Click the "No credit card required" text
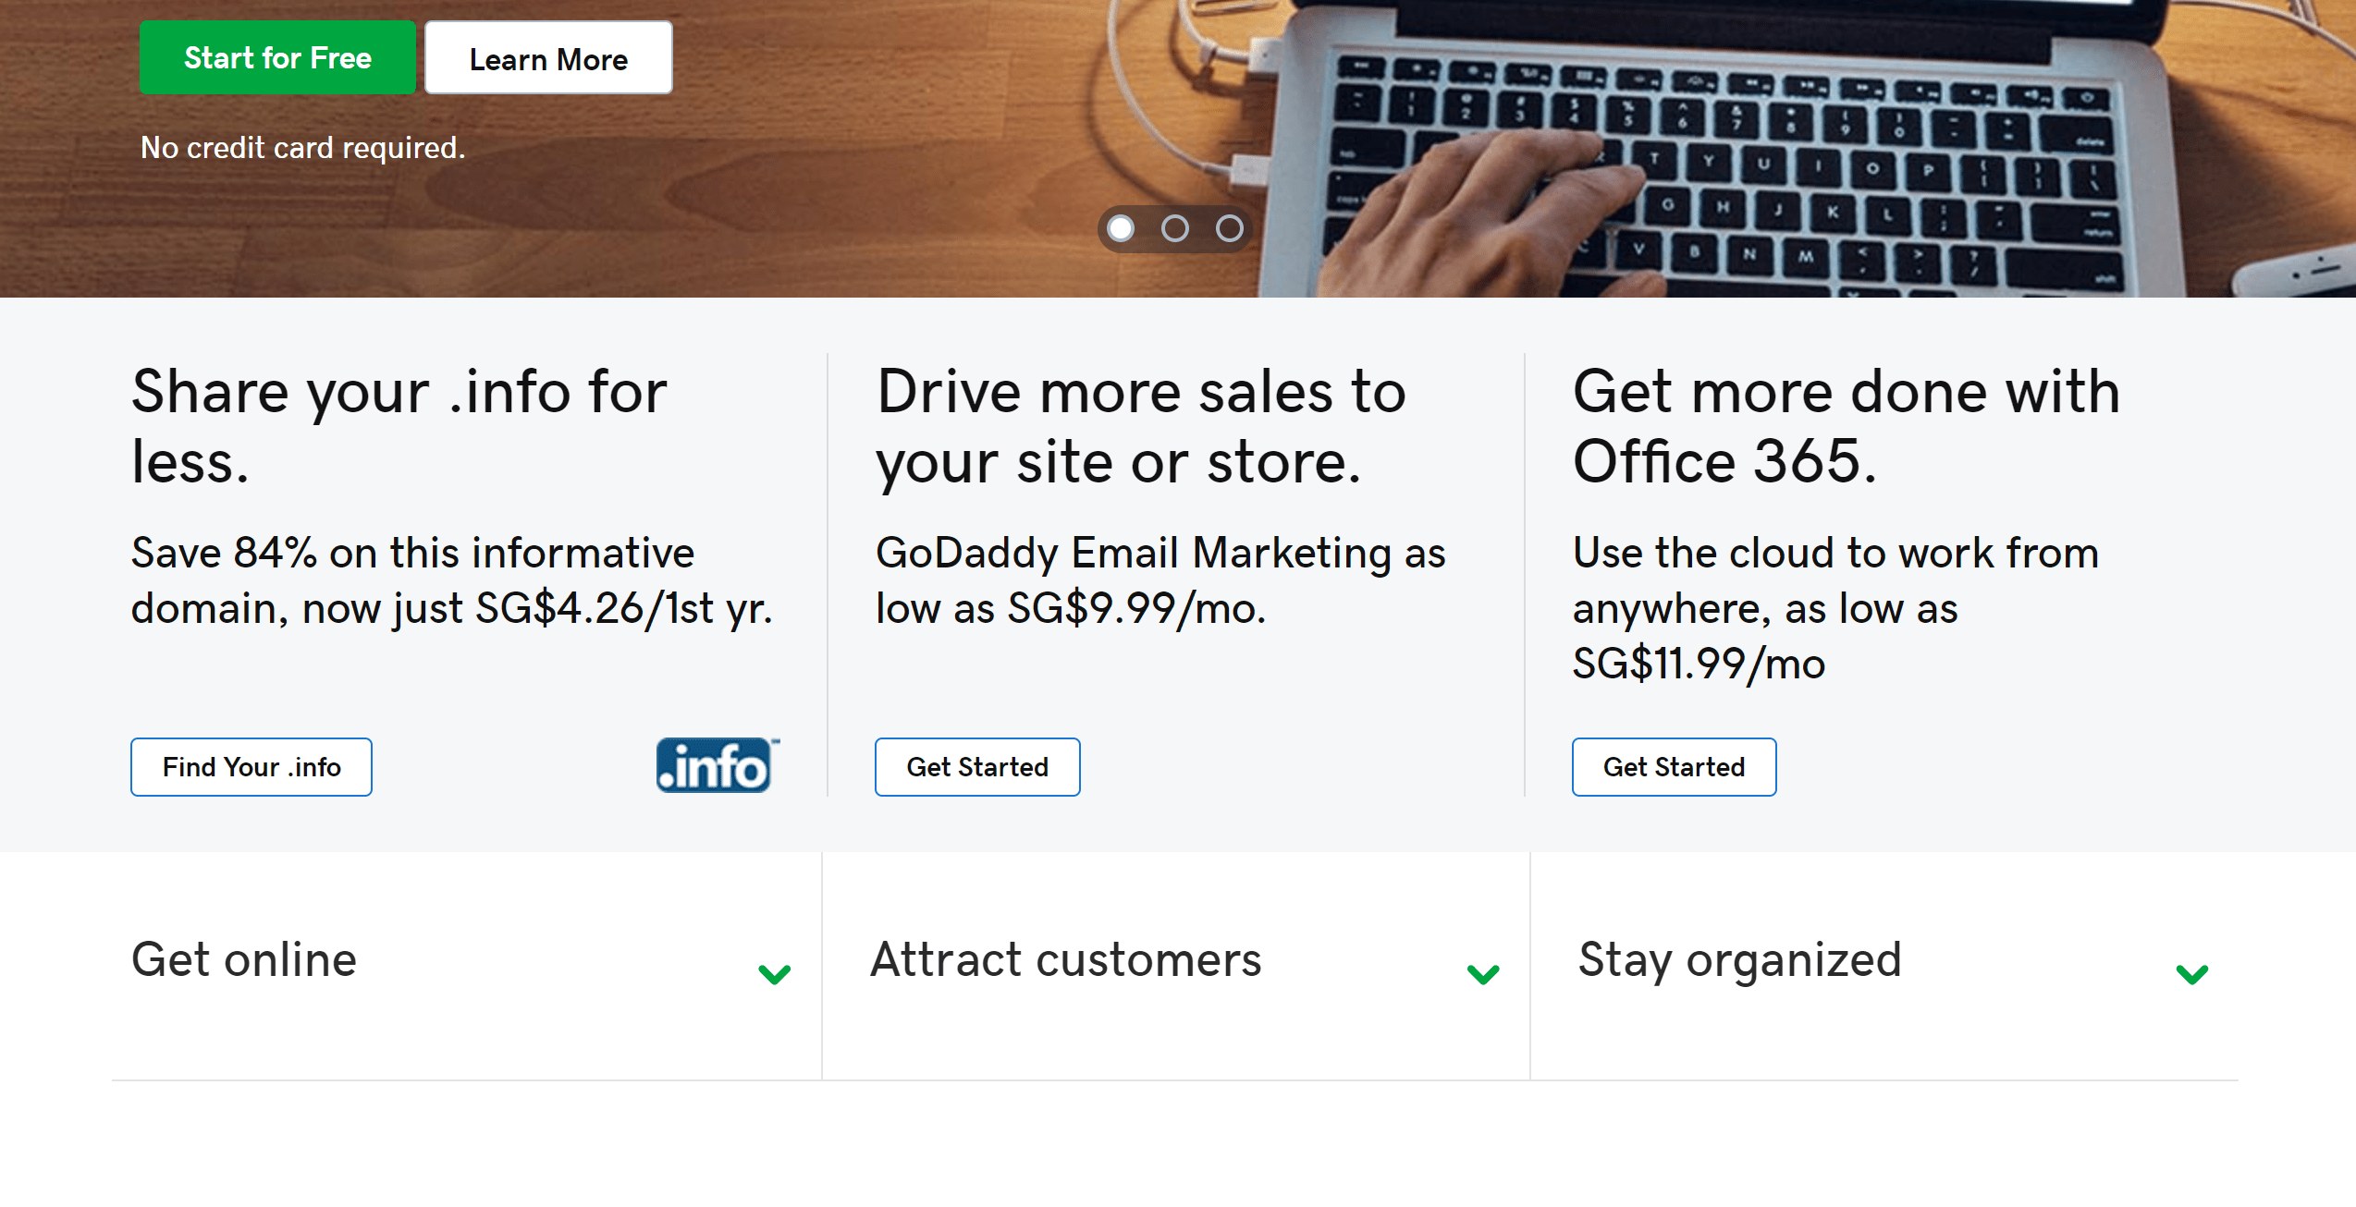Screen dimensions: 2356x1207 [302, 148]
